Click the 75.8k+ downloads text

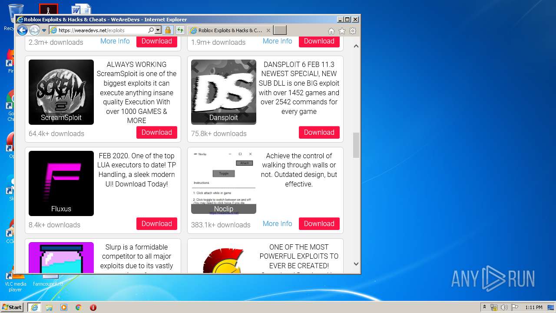point(219,134)
